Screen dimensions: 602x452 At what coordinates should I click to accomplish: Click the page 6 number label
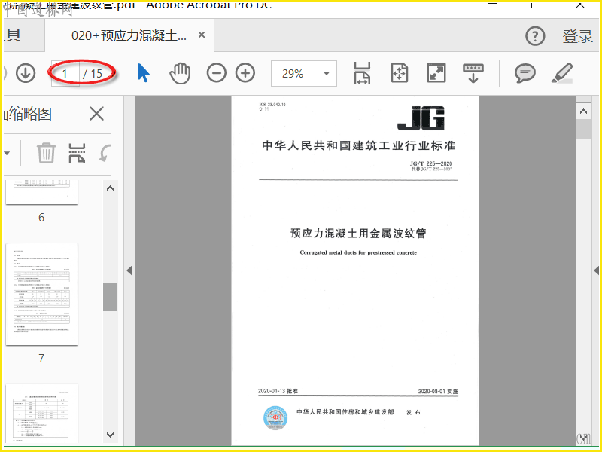pyautogui.click(x=41, y=218)
